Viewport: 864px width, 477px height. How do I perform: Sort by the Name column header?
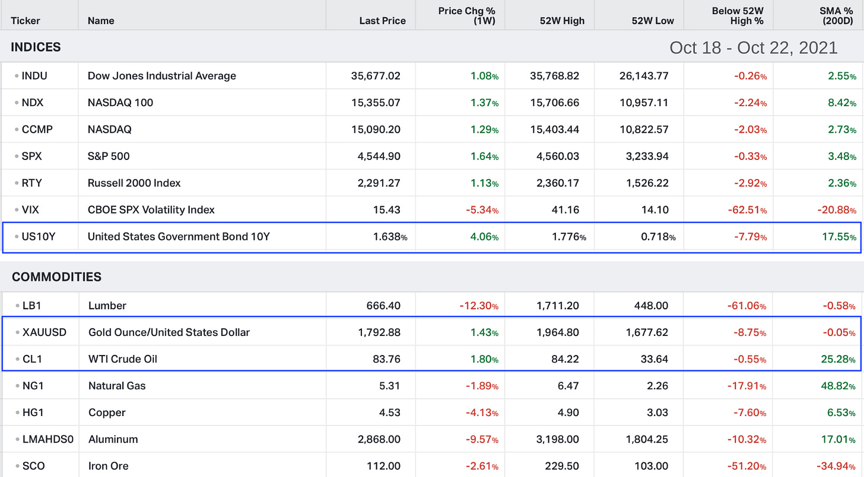pos(101,21)
